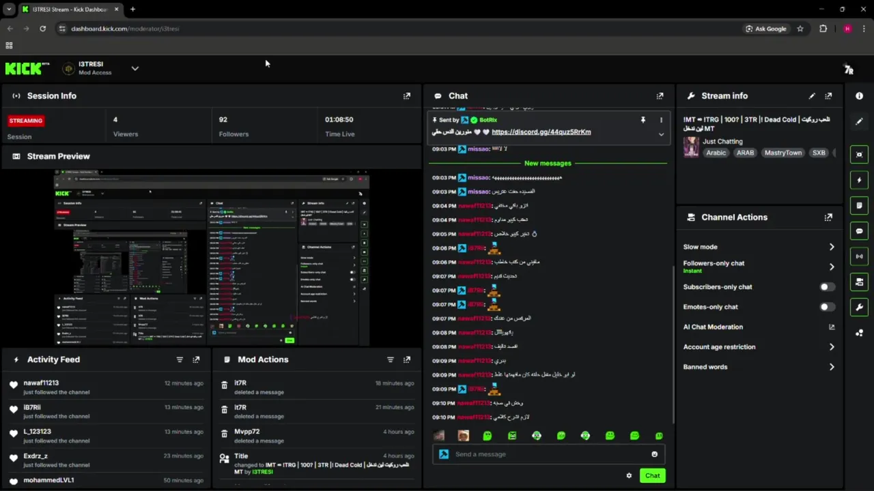874x491 pixels.
Task: Click the Just Chatting category thumbnail image
Action: point(691,147)
